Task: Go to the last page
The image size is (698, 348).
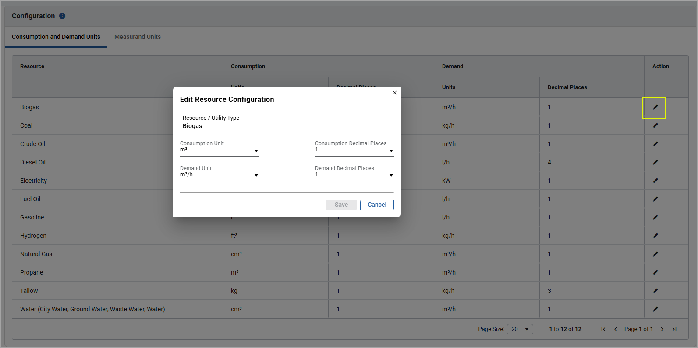Action: [674, 329]
